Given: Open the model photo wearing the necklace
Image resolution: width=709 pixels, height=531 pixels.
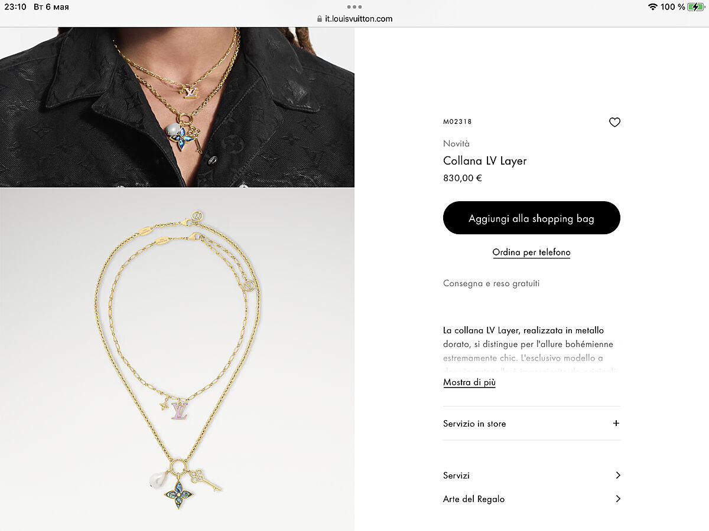Looking at the screenshot, I should [x=177, y=107].
